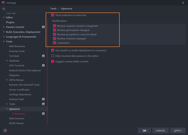188x135 pixels.
Task: Uncheck Review created, closed or reopened
Action: pos(55,26)
